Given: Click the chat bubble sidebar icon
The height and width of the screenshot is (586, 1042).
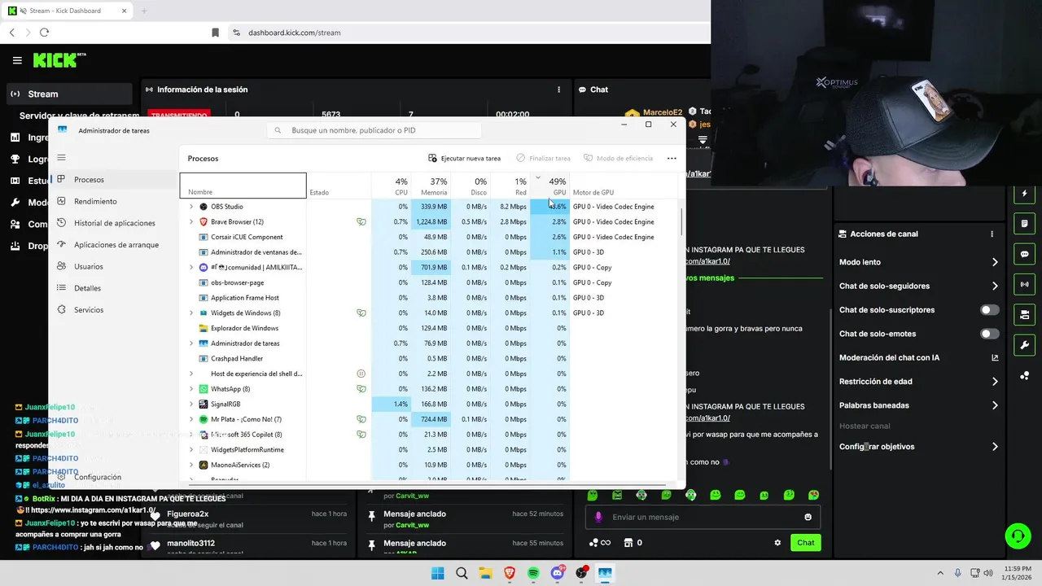Looking at the screenshot, I should [x=1024, y=254].
